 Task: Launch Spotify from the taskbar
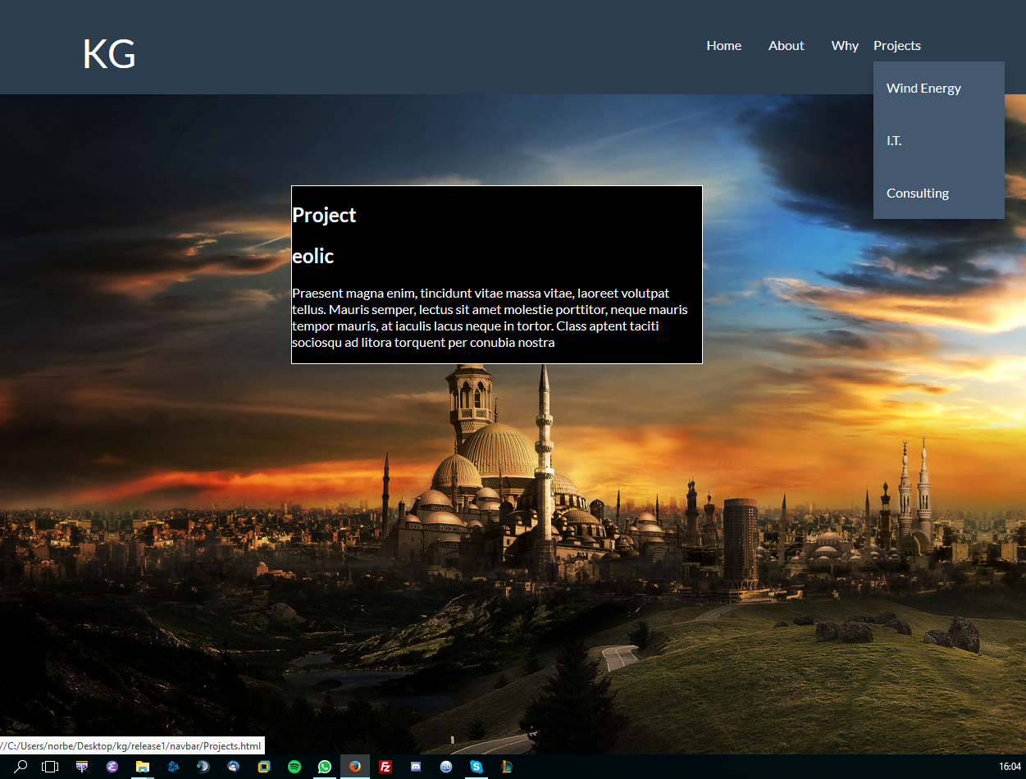pos(294,767)
